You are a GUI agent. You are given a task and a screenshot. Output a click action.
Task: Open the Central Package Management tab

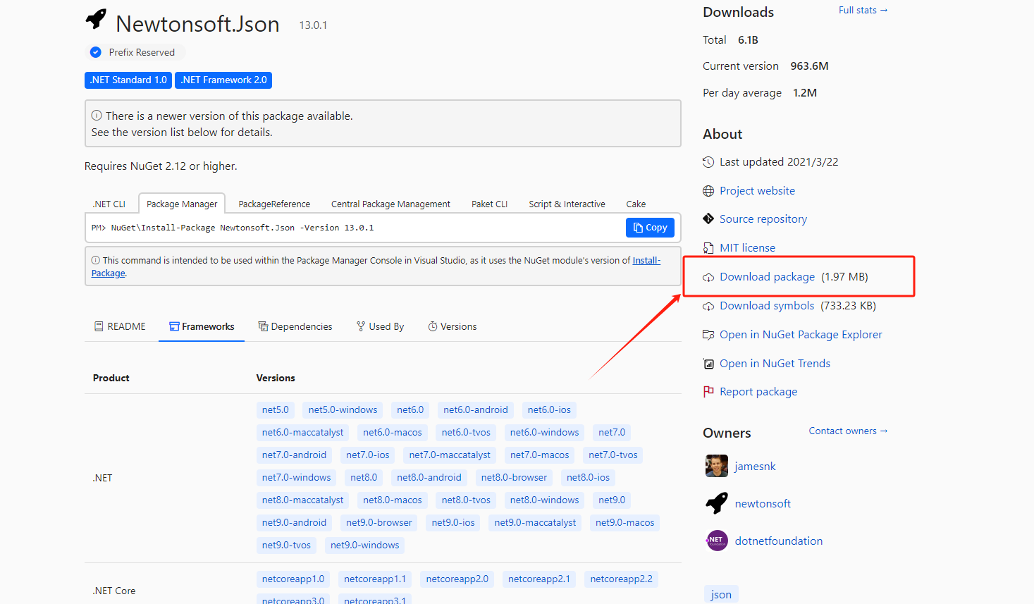[x=390, y=204]
